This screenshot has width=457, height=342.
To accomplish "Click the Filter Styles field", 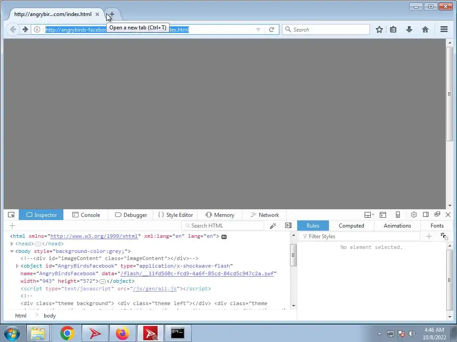I will tap(359, 236).
